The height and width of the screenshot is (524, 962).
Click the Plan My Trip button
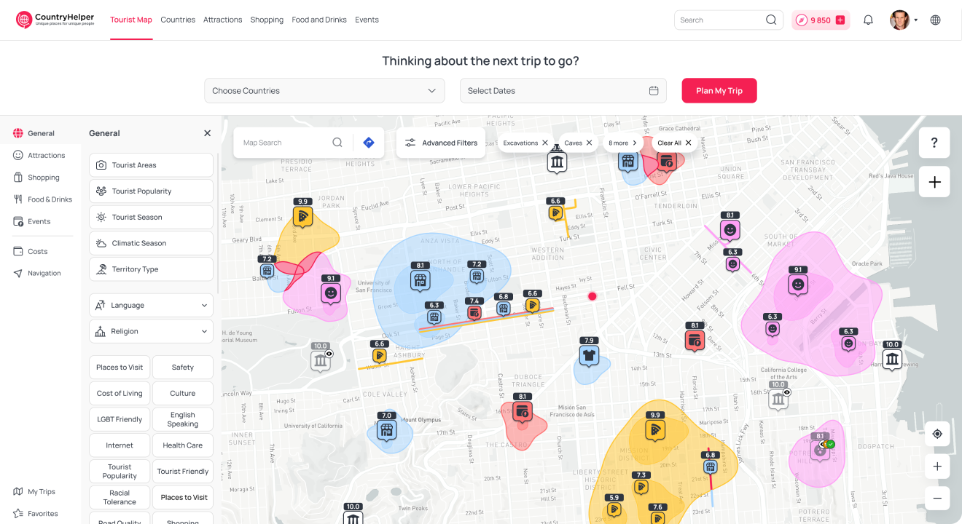(719, 91)
